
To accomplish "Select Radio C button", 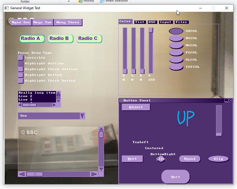I will coord(89,38).
